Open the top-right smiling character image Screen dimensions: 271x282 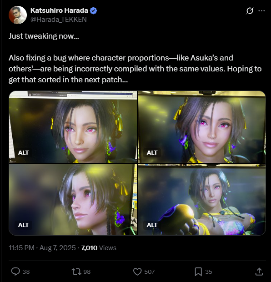[202, 127]
